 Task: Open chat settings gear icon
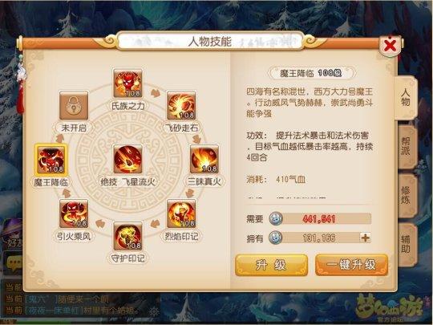(153, 312)
